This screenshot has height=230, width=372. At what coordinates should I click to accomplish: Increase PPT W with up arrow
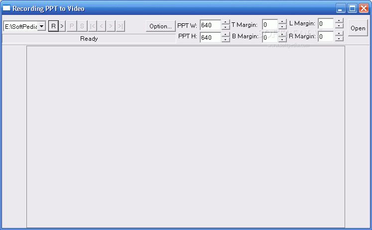point(226,22)
